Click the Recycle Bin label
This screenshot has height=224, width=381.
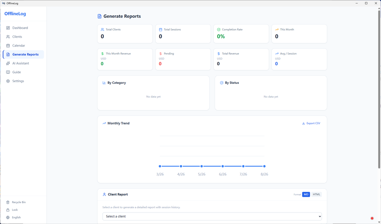pos(19,202)
